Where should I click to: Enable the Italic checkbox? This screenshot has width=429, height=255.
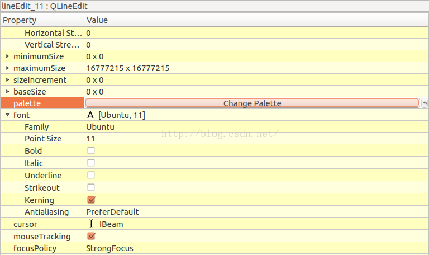[x=91, y=163]
